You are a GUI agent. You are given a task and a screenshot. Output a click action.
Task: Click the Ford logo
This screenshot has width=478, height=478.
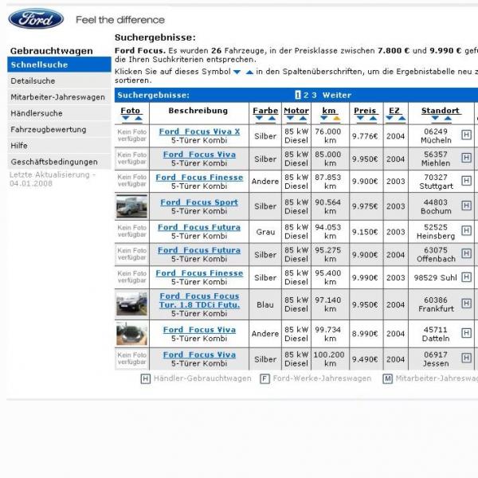36,19
